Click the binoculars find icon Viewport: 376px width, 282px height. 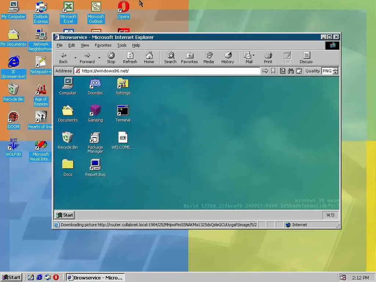291,71
